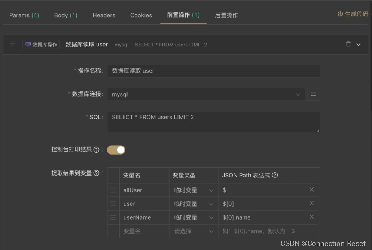
Task: Edit the userName variable name cell
Action: [144, 217]
